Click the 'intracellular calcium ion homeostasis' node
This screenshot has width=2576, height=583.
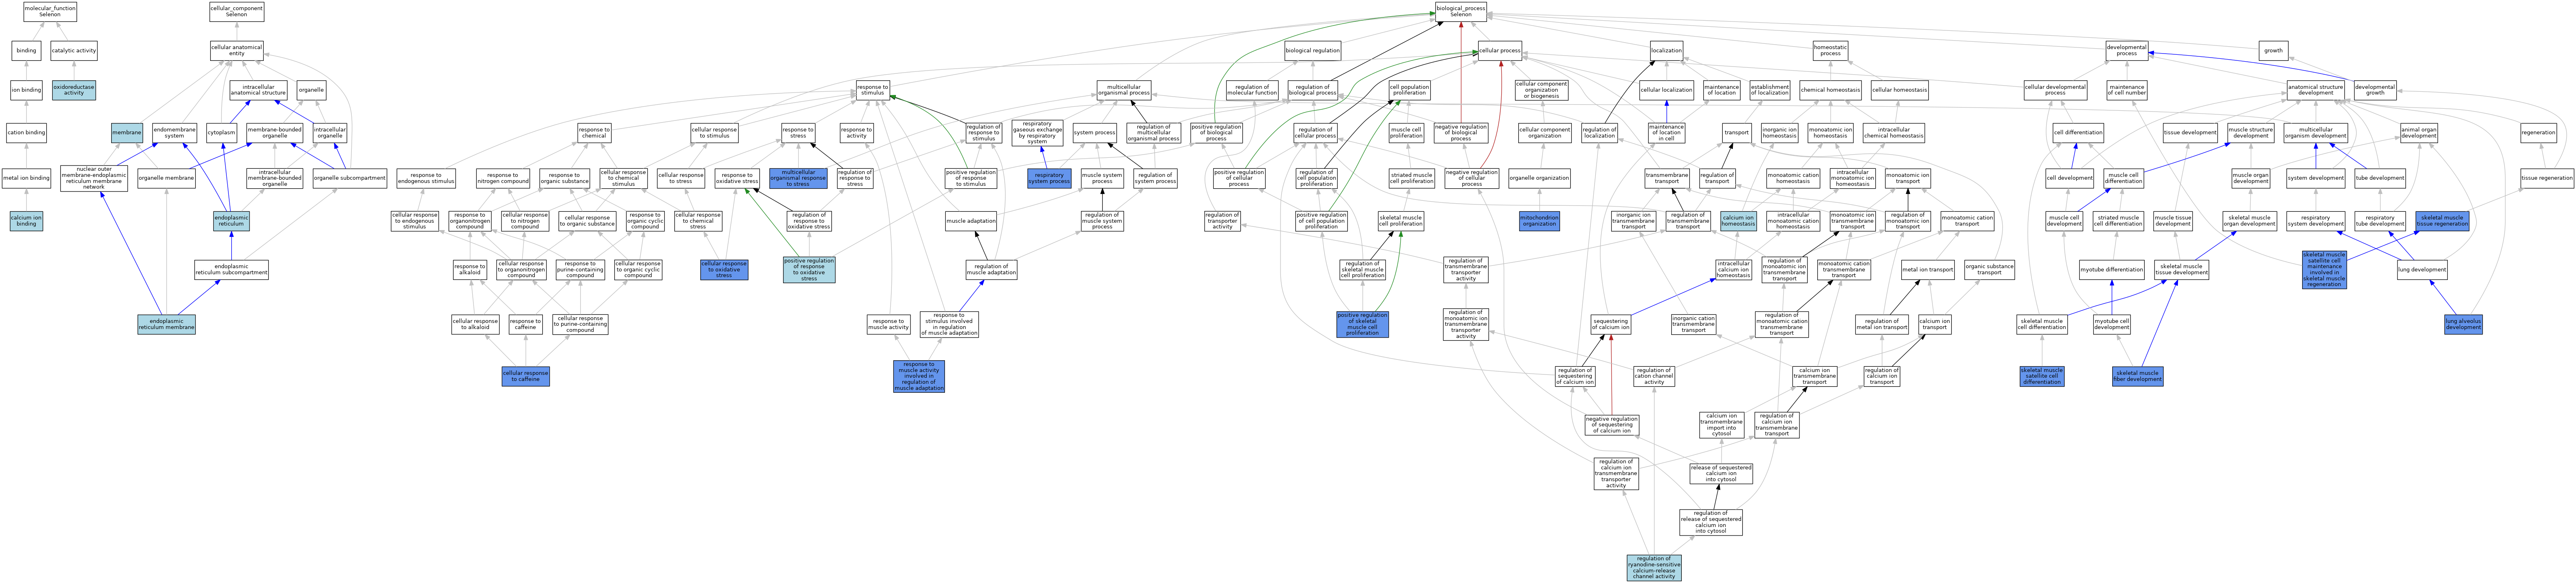[x=1734, y=270]
